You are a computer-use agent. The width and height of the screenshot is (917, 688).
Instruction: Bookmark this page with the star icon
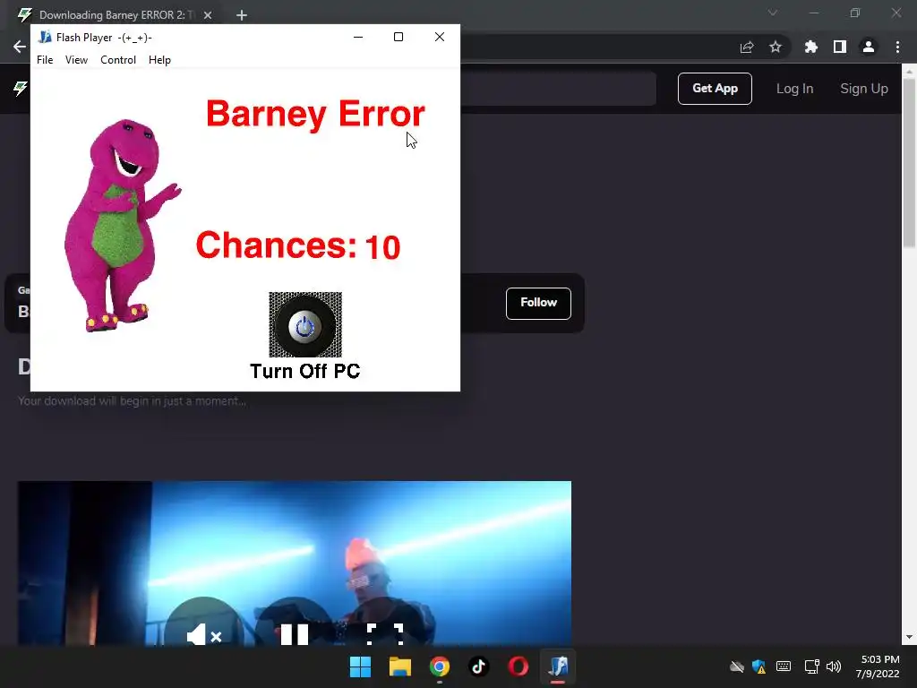776,47
